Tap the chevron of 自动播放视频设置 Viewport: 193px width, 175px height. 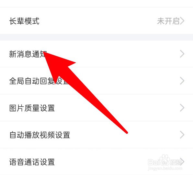coord(182,135)
